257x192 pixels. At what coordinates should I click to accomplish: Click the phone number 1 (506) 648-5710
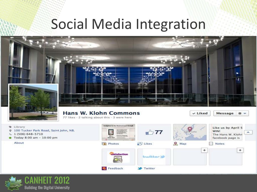pyautogui.click(x=28, y=134)
